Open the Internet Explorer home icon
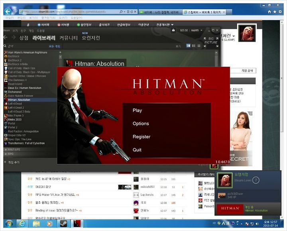 point(269,12)
